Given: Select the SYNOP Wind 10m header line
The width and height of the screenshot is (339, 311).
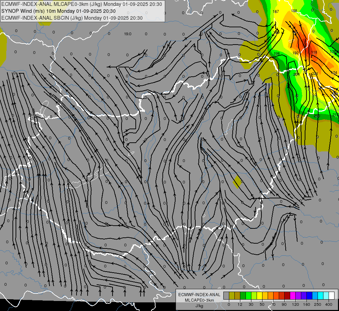Looking at the screenshot, I should 59,11.
